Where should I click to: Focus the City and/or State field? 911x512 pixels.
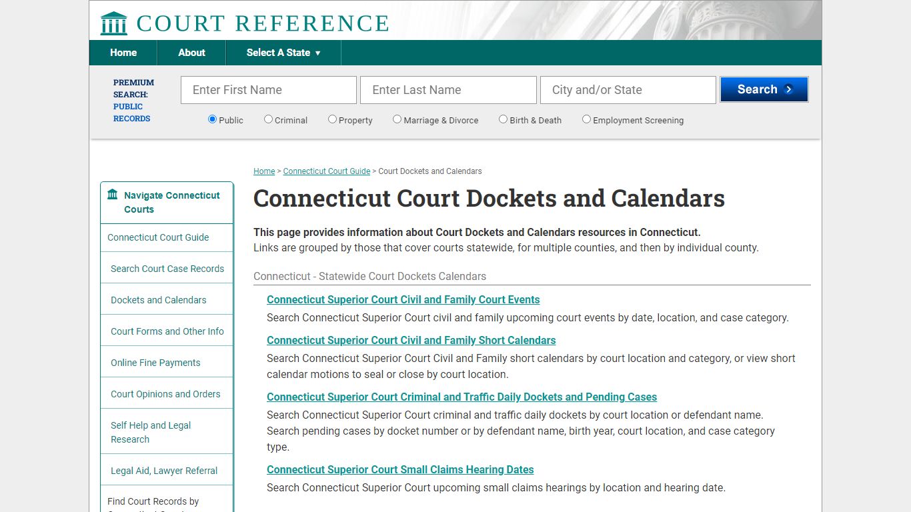tap(628, 90)
